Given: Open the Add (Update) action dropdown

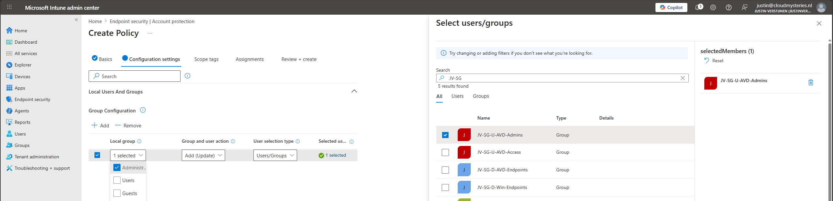Looking at the screenshot, I should point(203,155).
